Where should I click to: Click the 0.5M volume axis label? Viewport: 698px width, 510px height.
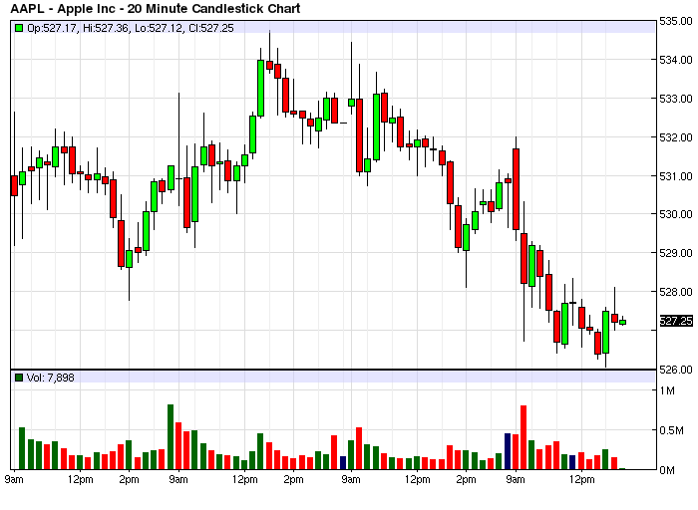(672, 430)
